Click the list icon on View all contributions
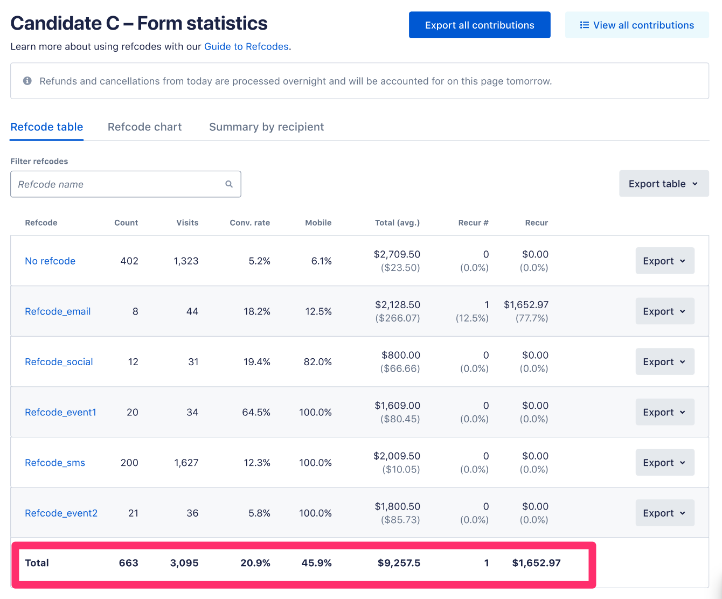The height and width of the screenshot is (599, 722). point(584,25)
